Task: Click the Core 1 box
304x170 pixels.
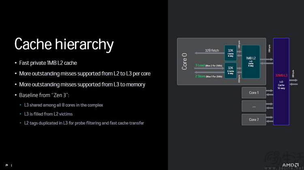Action: pos(253,93)
